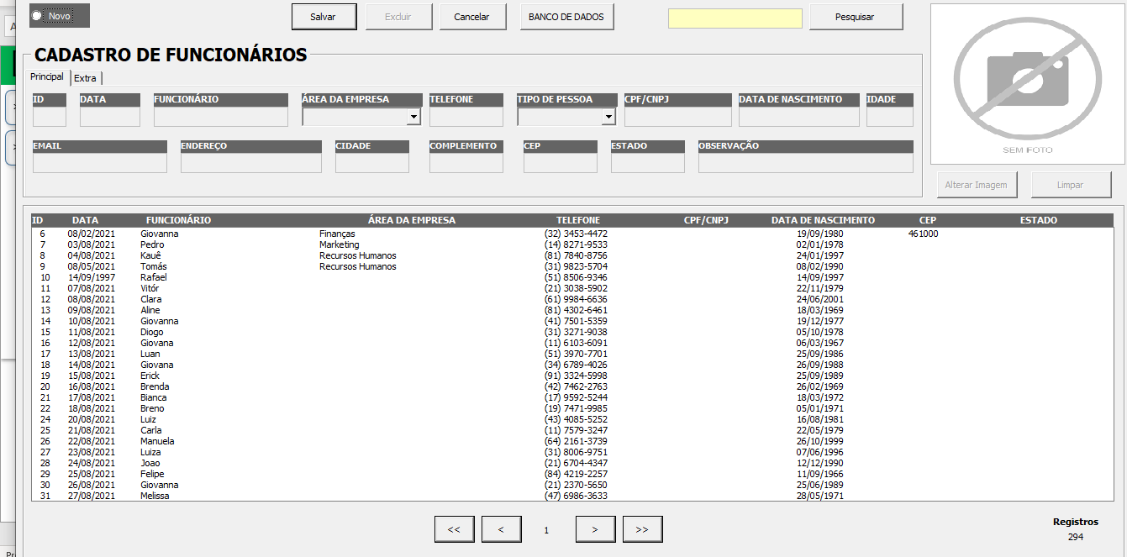The height and width of the screenshot is (557, 1127).
Task: Click the Pesquisar button
Action: coord(855,17)
